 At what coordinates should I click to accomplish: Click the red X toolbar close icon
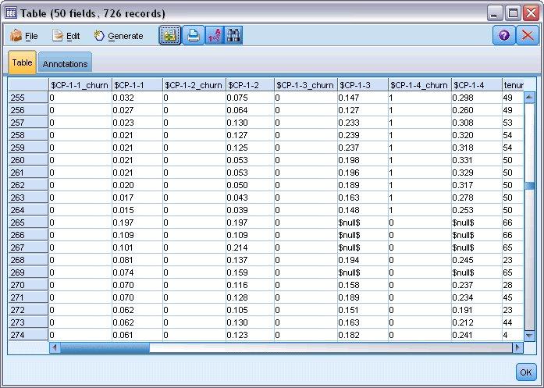click(528, 35)
